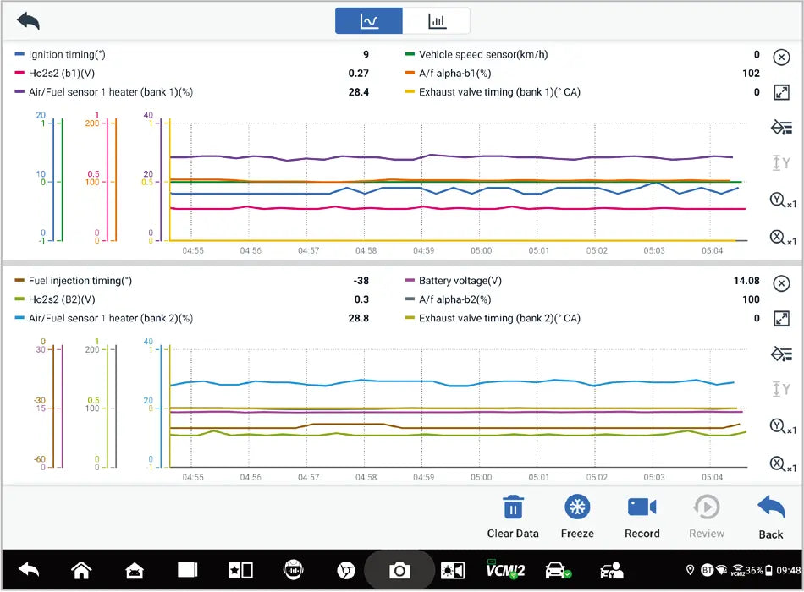Zoom Y axis of upper graph
804x592 pixels.
(x=782, y=200)
